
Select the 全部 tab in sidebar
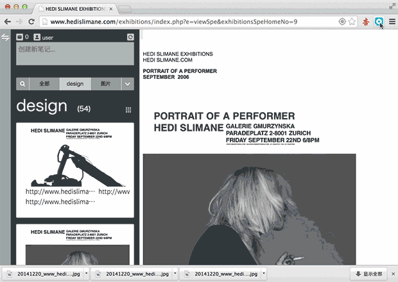pos(44,84)
